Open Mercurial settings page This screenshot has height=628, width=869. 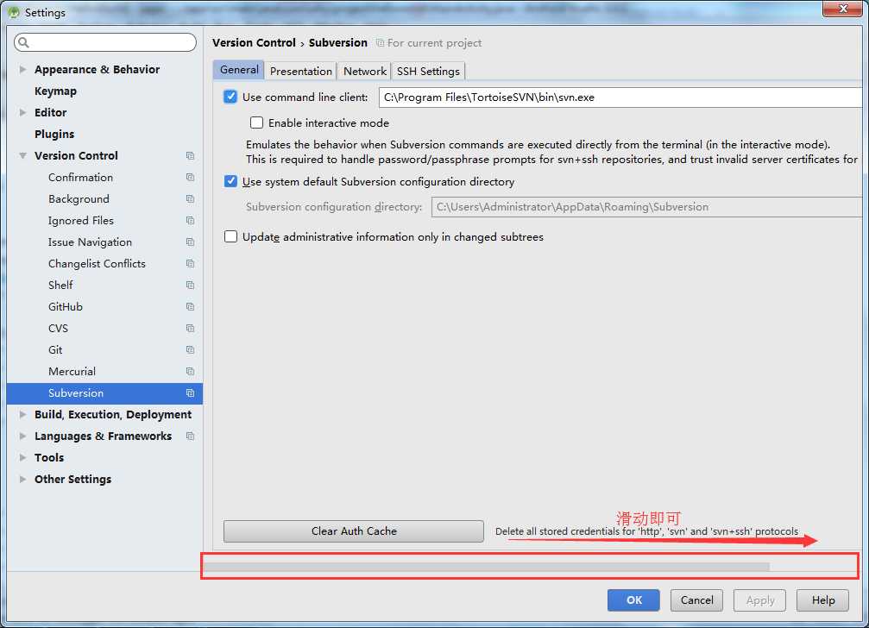(x=72, y=372)
